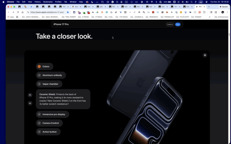Bookmark this page using the star icon
The height and width of the screenshot is (144, 231).
[68, 12]
